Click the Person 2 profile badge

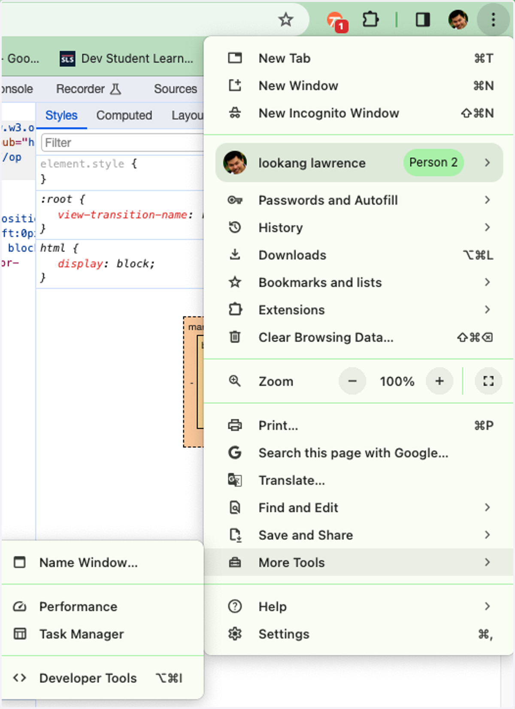[433, 163]
